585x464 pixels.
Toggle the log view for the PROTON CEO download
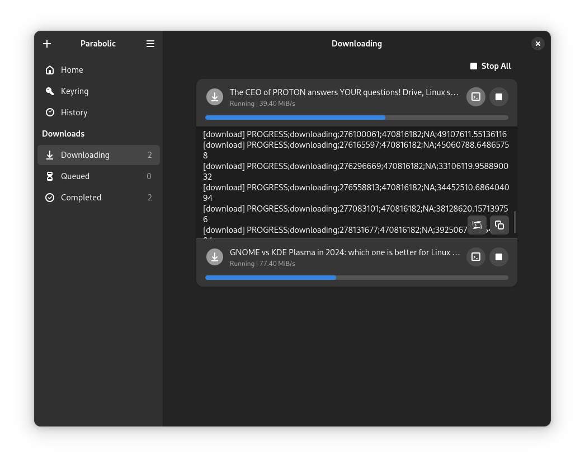(475, 96)
